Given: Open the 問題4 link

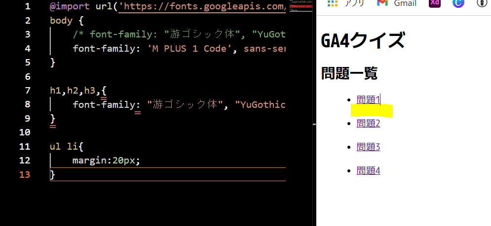Looking at the screenshot, I should [368, 171].
